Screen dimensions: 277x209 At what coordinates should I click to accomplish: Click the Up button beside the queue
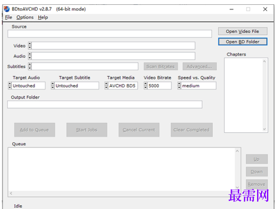(x=257, y=159)
